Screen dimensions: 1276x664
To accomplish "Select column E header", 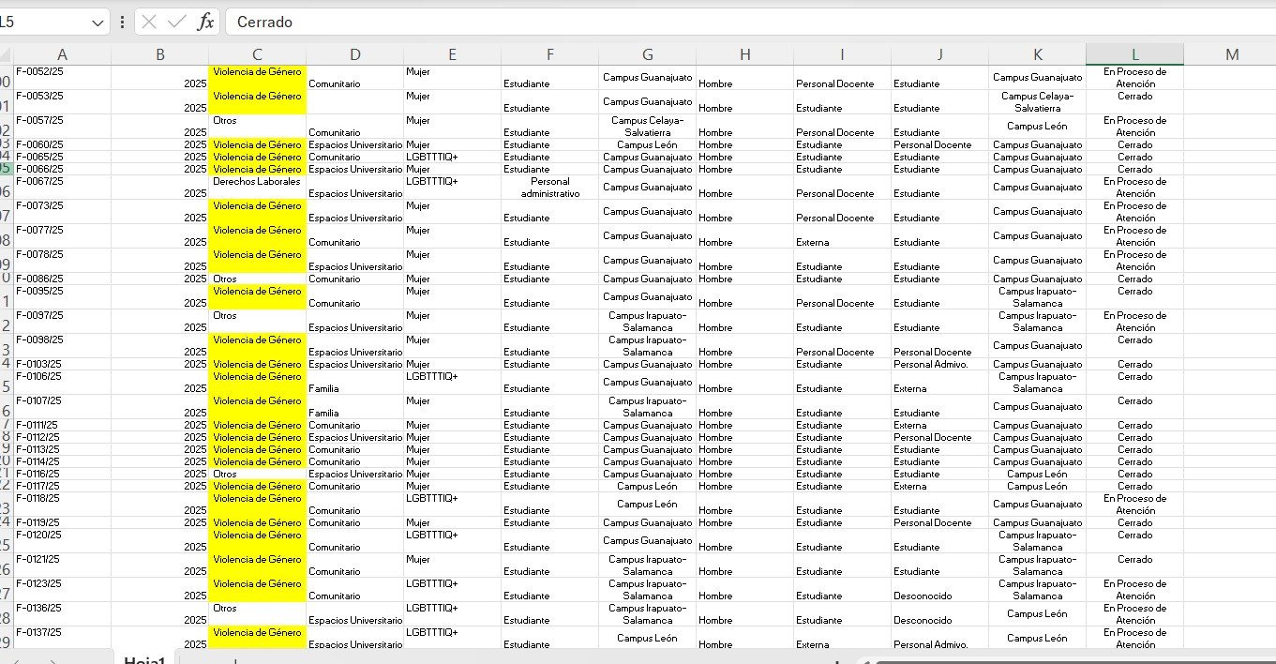I will tap(452, 54).
